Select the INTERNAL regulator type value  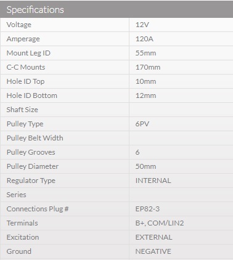(153, 181)
